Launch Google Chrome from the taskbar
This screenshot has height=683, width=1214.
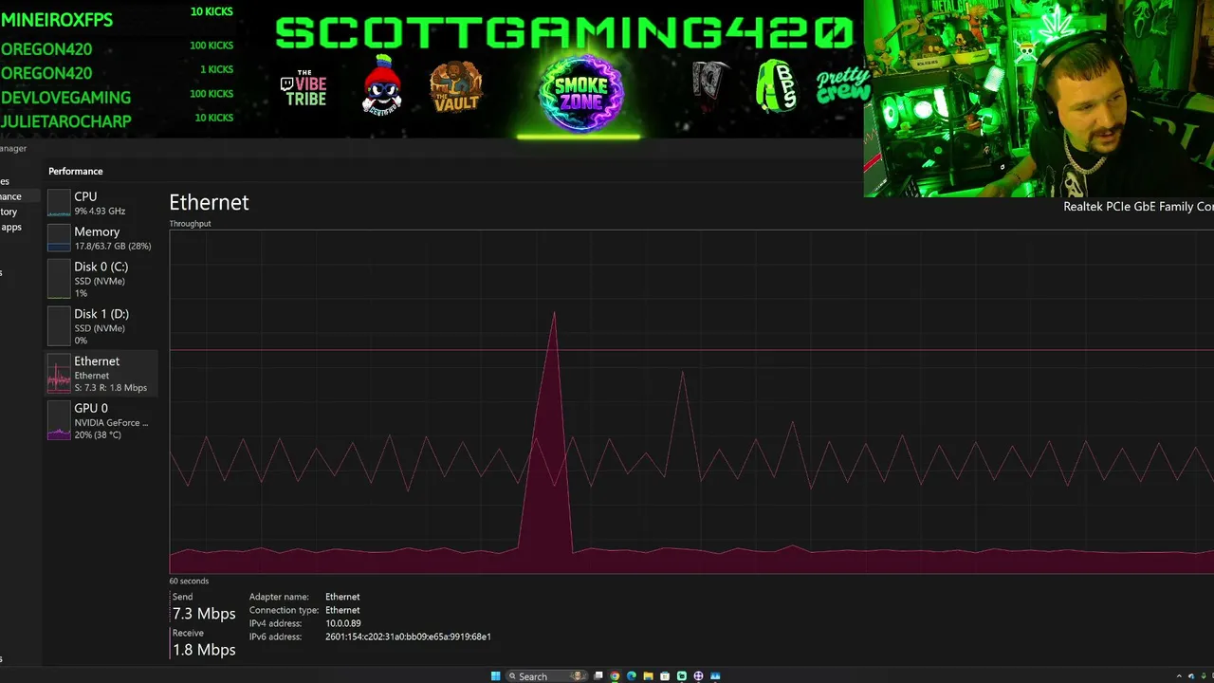615,676
